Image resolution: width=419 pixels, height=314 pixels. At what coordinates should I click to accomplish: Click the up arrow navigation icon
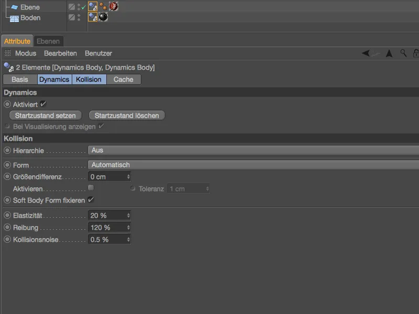coord(389,53)
